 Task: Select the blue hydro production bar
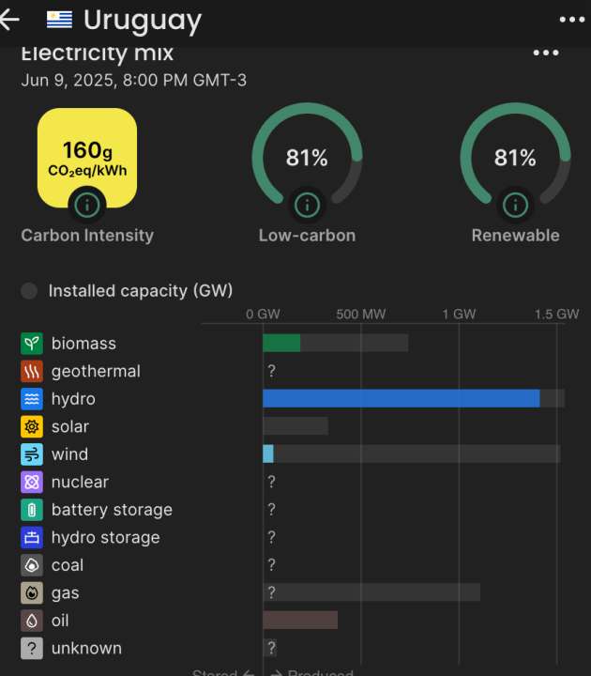click(401, 398)
